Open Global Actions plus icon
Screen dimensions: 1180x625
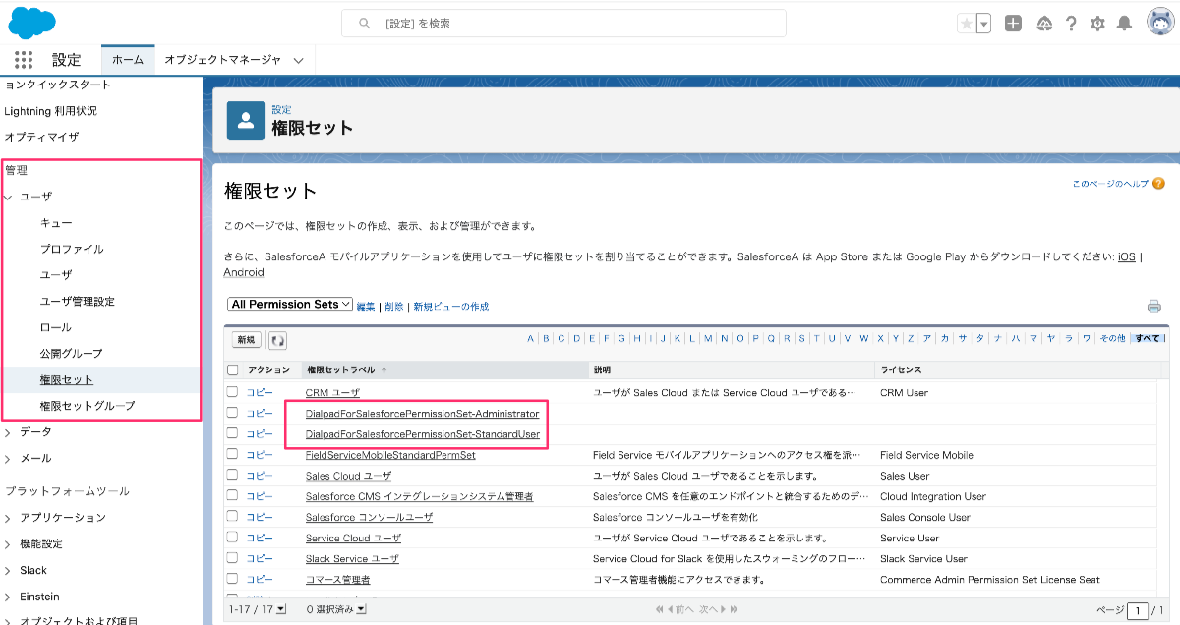(x=1013, y=24)
